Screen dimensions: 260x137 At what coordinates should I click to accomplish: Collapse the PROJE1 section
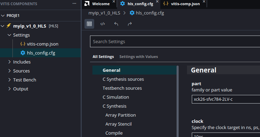point(3,16)
